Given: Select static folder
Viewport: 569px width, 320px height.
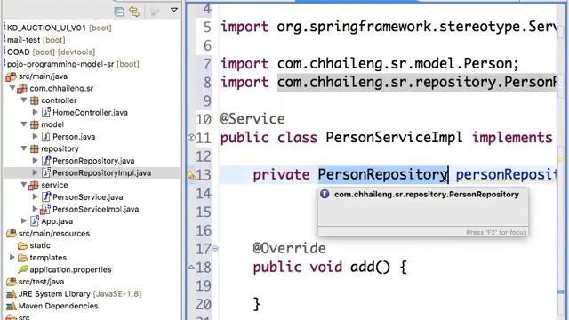Looking at the screenshot, I should [40, 245].
